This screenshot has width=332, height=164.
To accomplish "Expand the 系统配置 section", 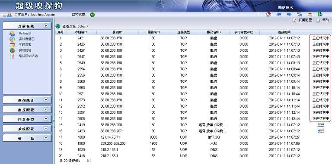I will point(46,128).
